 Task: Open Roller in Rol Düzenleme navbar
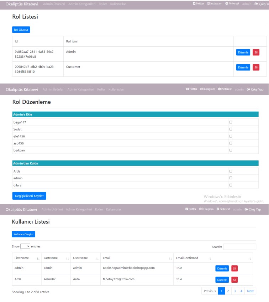(101, 89)
